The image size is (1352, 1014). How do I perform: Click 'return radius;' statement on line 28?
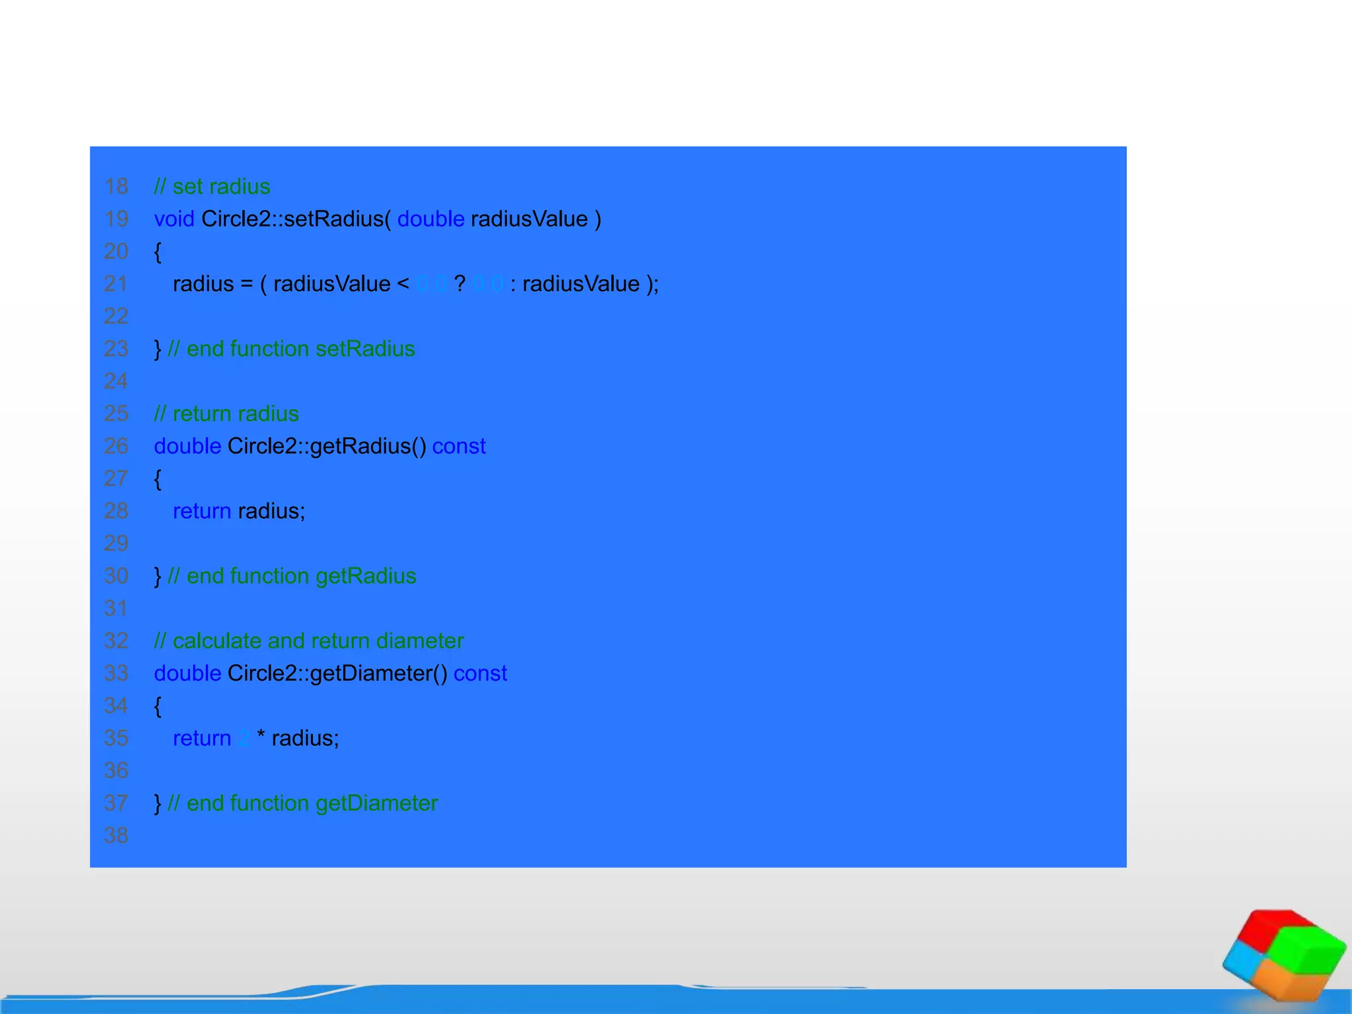click(x=239, y=511)
